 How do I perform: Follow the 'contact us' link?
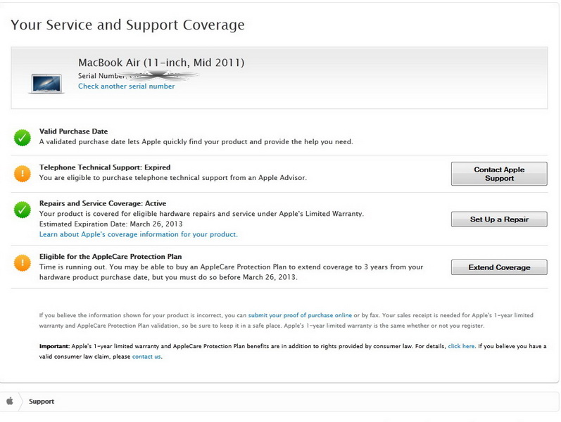(146, 357)
